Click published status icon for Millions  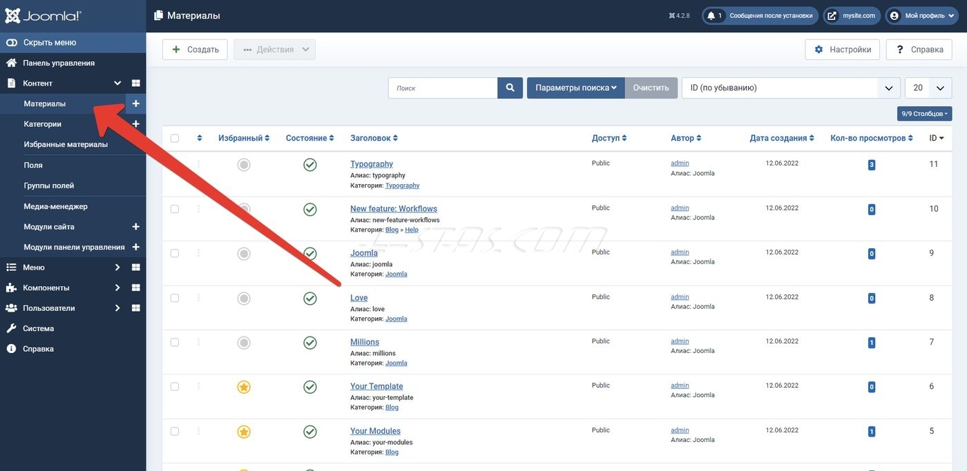310,343
